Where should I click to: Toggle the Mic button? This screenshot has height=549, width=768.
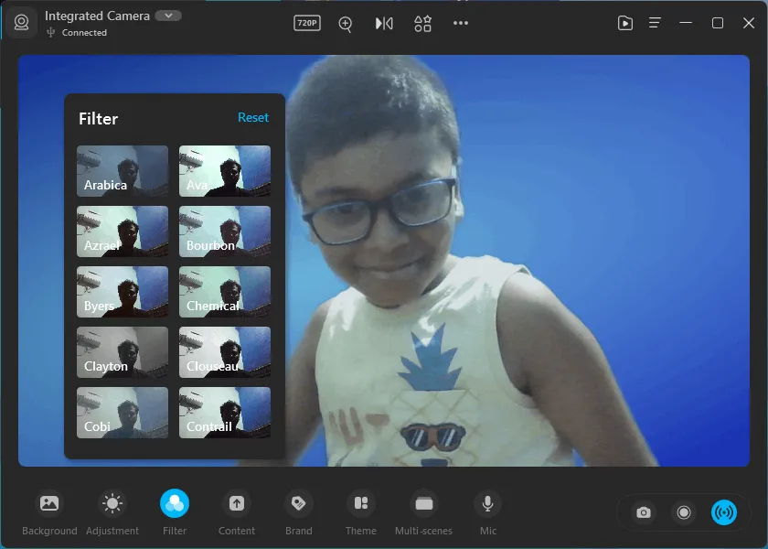[x=488, y=503]
